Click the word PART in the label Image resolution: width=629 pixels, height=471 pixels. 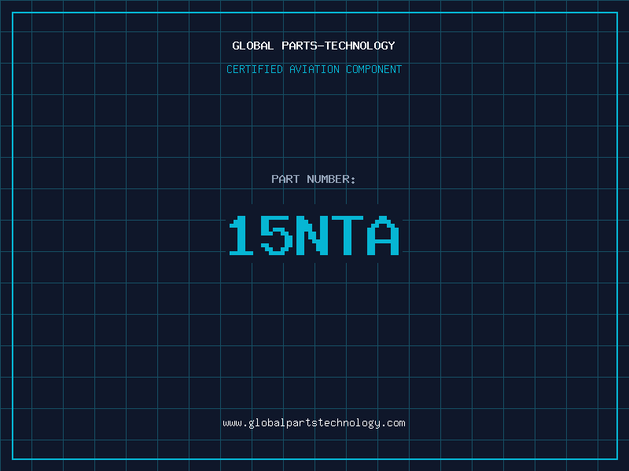click(x=285, y=179)
